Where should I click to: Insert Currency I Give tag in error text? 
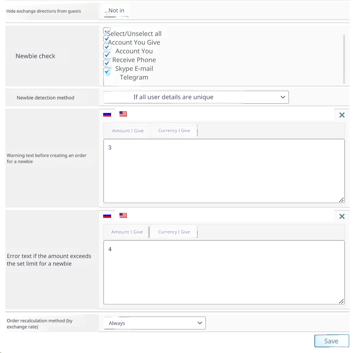tap(174, 232)
